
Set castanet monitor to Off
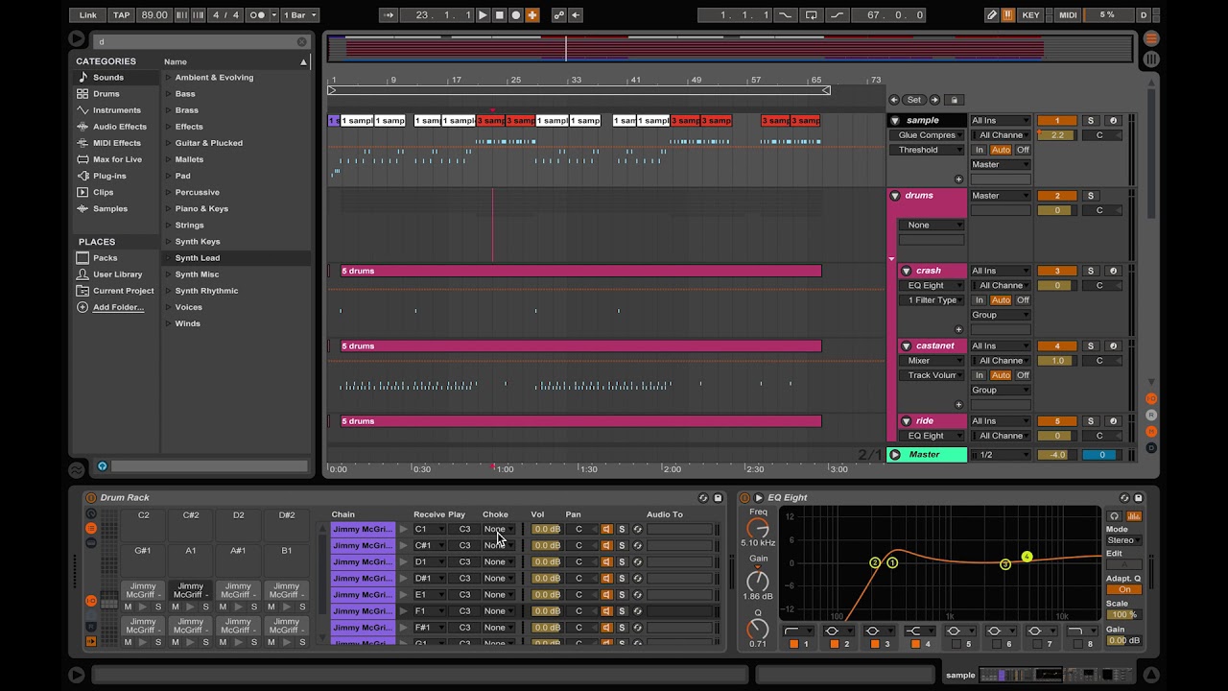(1023, 375)
